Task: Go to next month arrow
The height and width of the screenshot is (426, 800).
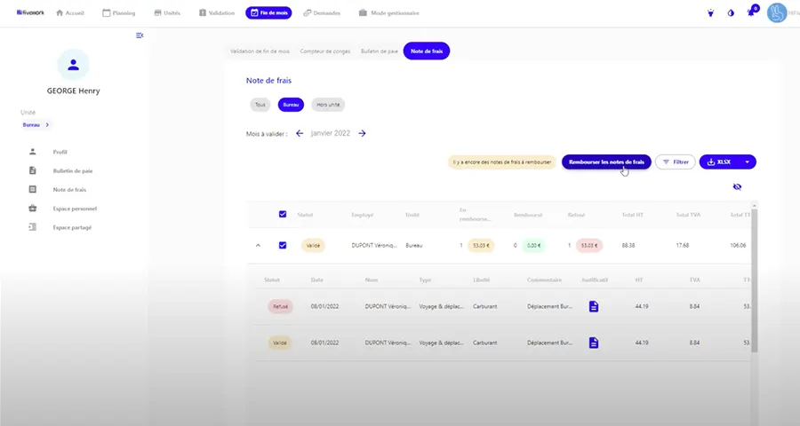Action: 362,133
